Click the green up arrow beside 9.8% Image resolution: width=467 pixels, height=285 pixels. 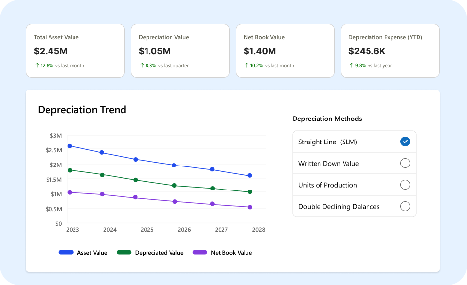352,65
